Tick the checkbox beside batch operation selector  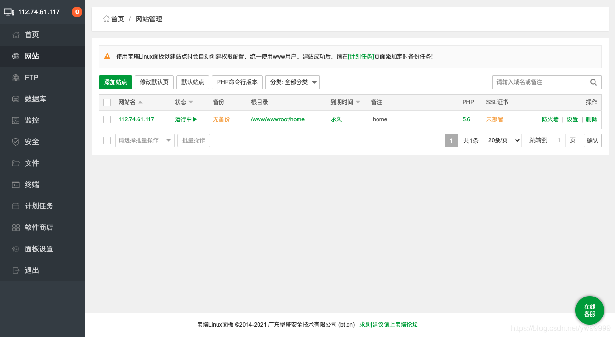[x=107, y=140]
